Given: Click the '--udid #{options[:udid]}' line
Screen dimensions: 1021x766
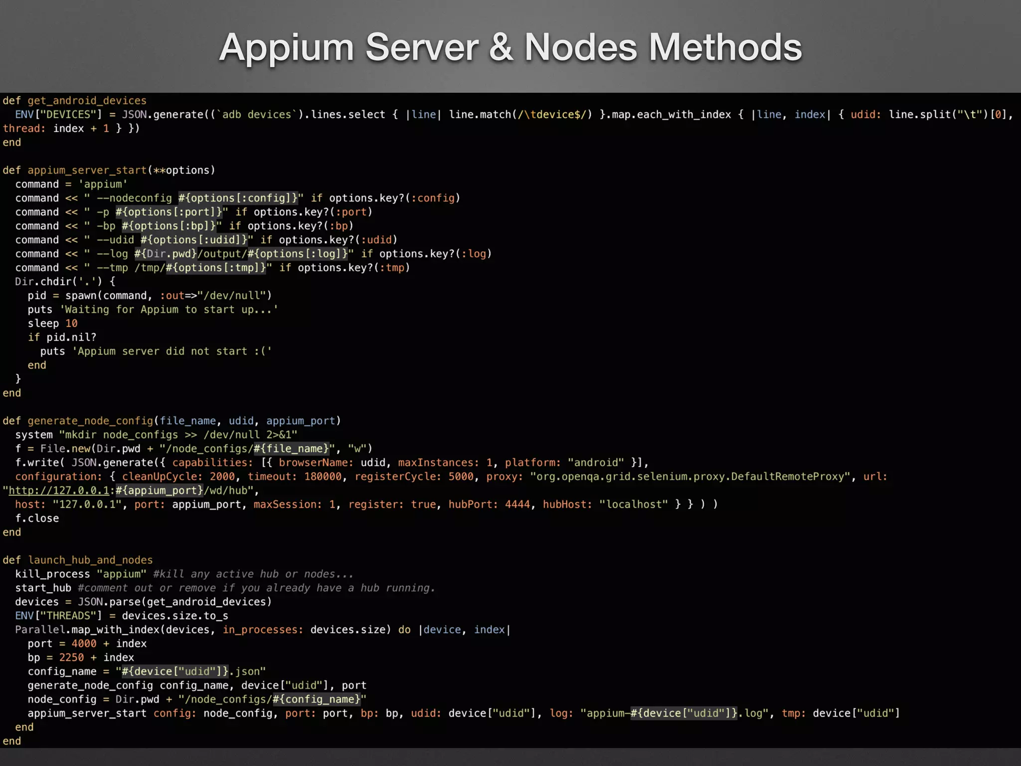Looking at the screenshot, I should pos(206,240).
